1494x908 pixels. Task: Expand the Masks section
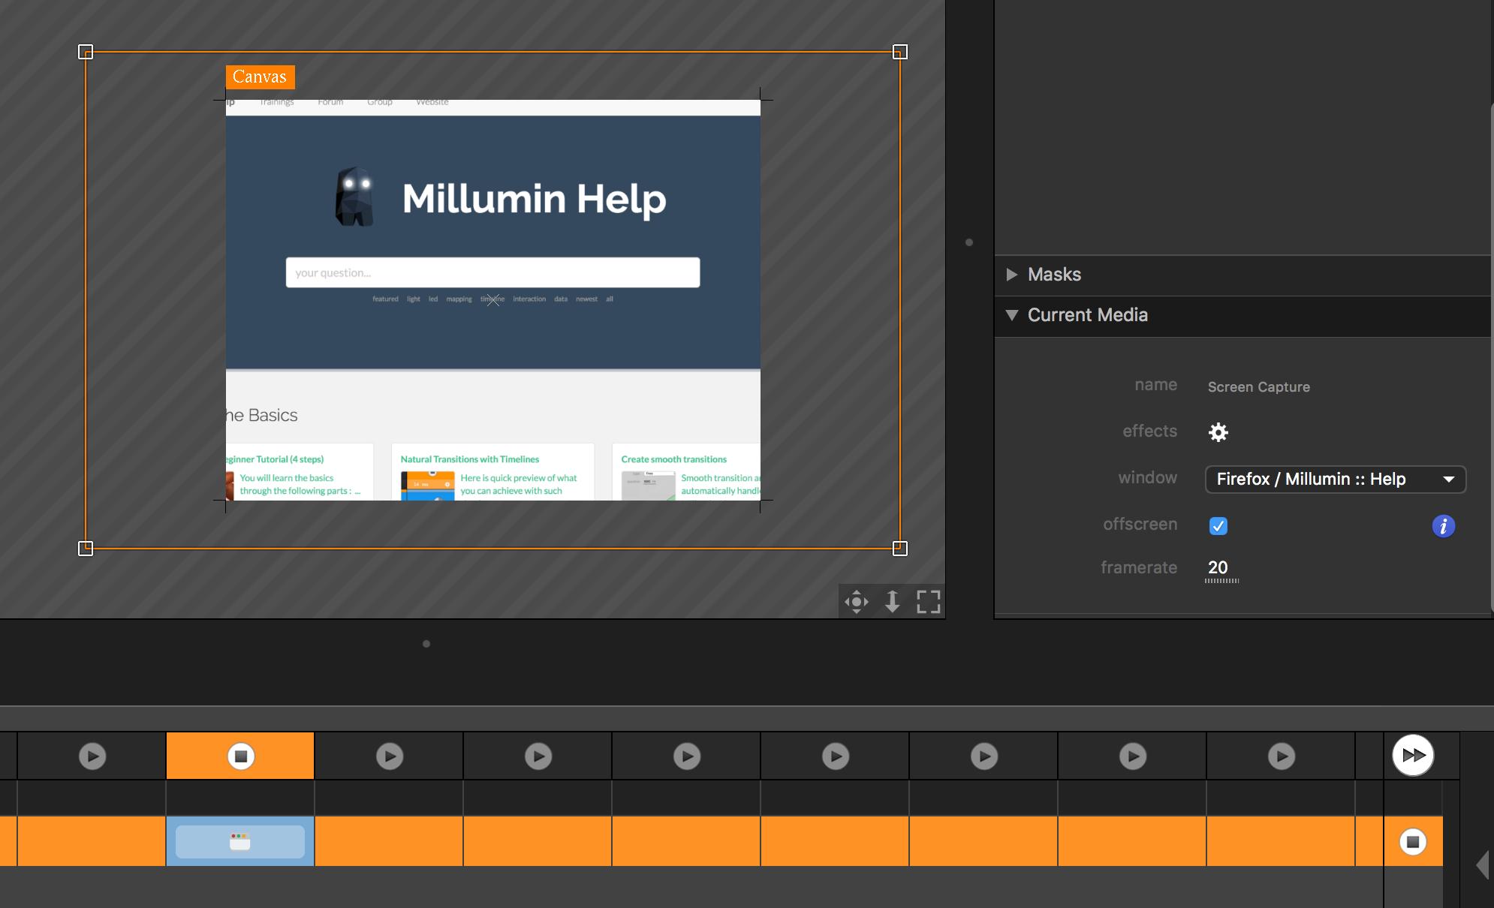click(x=1012, y=275)
